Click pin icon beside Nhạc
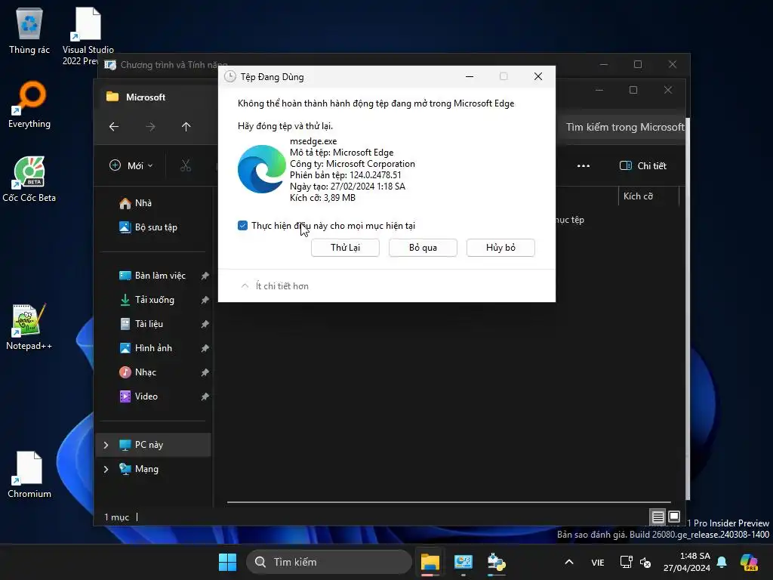The height and width of the screenshot is (580, 773). [x=205, y=372]
